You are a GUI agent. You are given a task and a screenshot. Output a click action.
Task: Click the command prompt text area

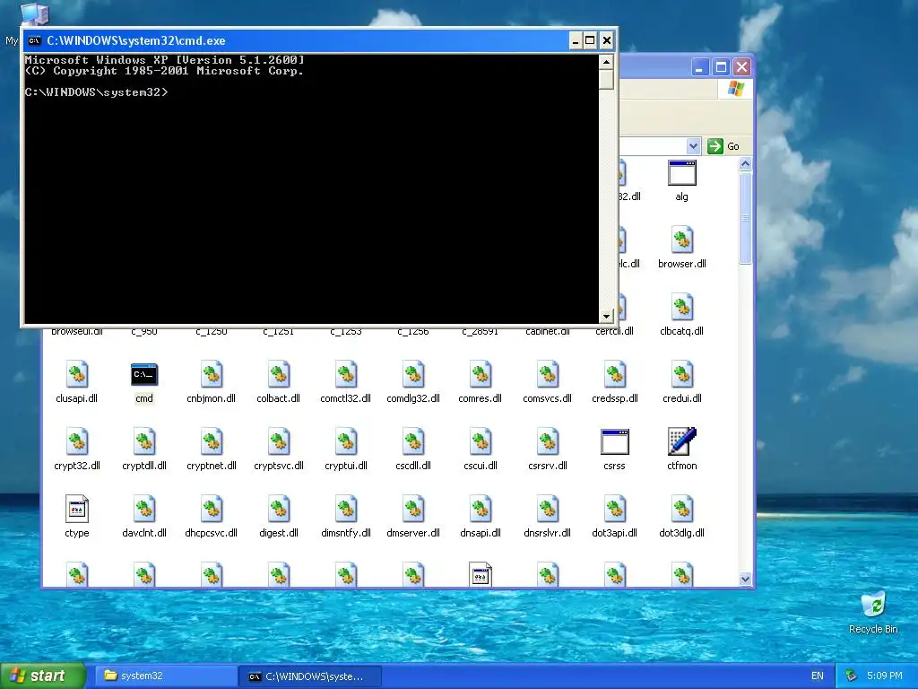[x=311, y=188]
